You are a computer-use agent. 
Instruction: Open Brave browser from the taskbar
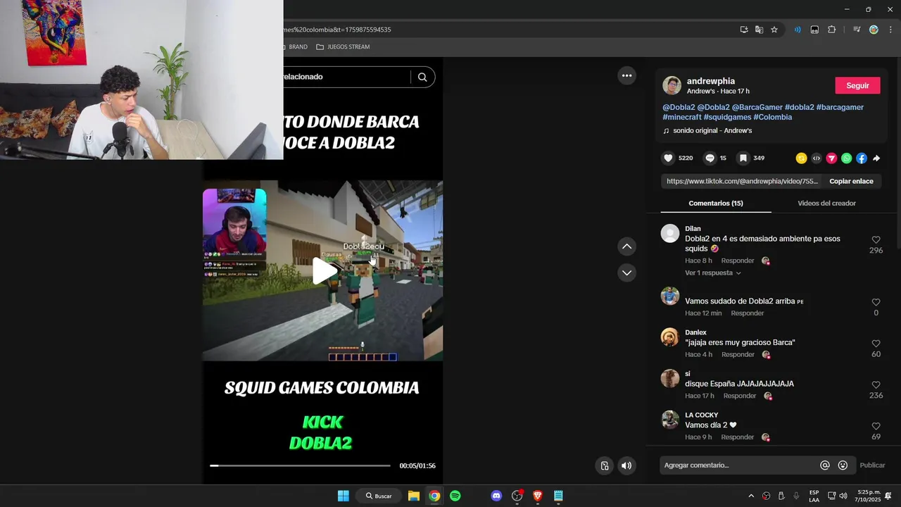pos(538,496)
